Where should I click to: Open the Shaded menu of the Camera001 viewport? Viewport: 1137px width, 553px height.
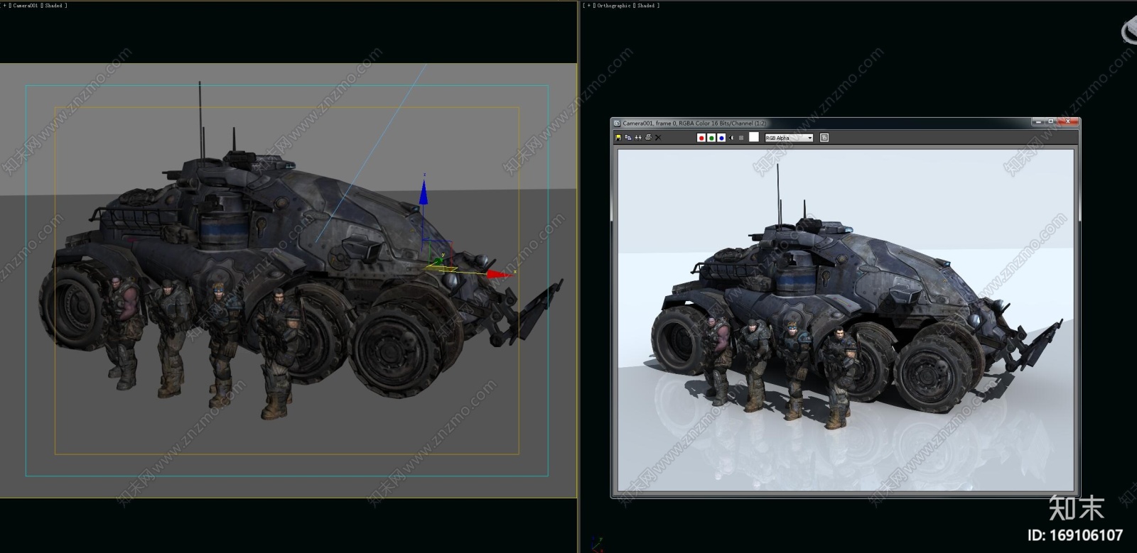54,6
